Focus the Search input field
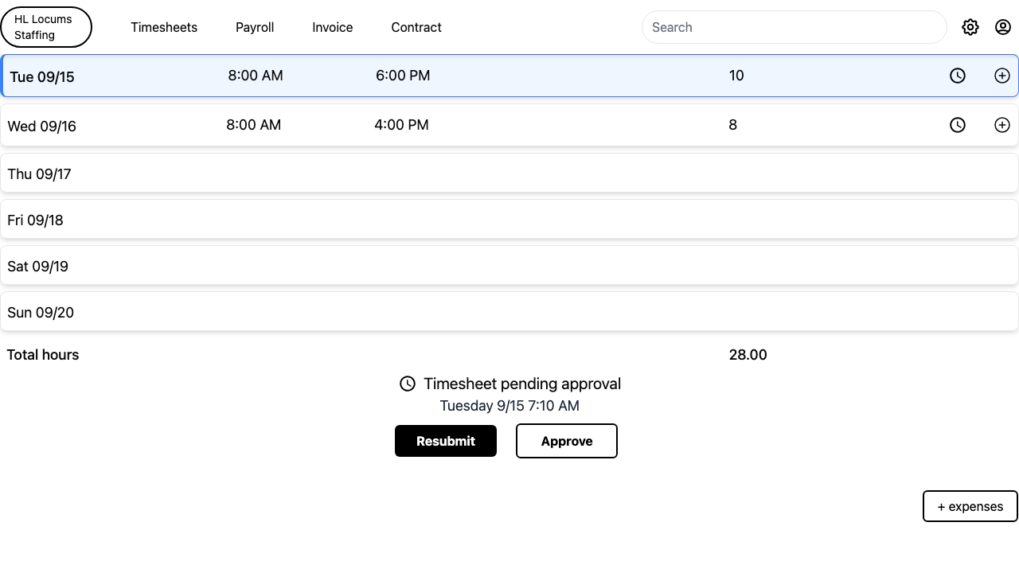The width and height of the screenshot is (1019, 573). click(794, 27)
